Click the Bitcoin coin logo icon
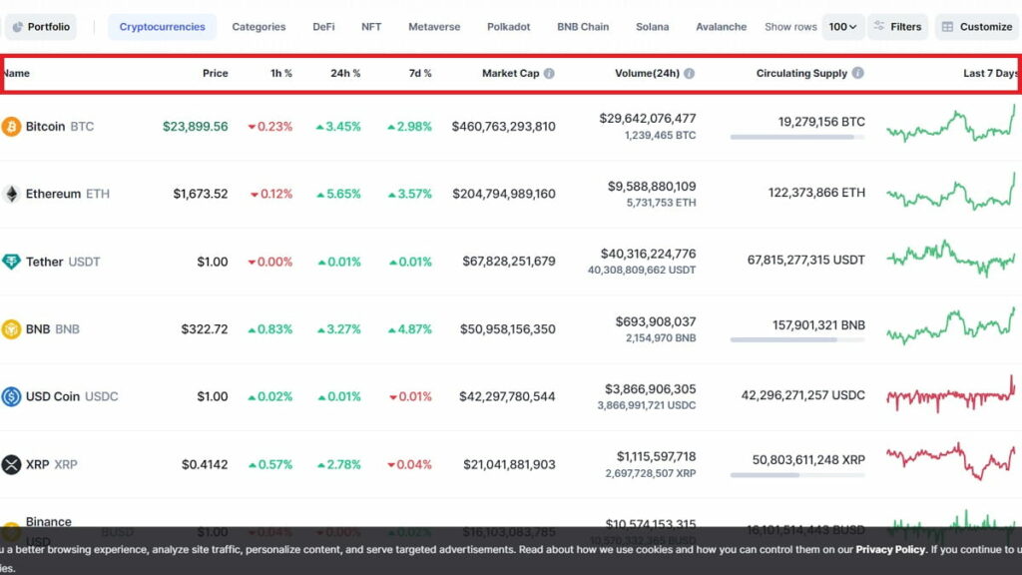The width and height of the screenshot is (1022, 575). click(11, 127)
